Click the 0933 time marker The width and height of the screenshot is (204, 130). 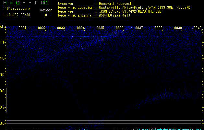[61, 28]
